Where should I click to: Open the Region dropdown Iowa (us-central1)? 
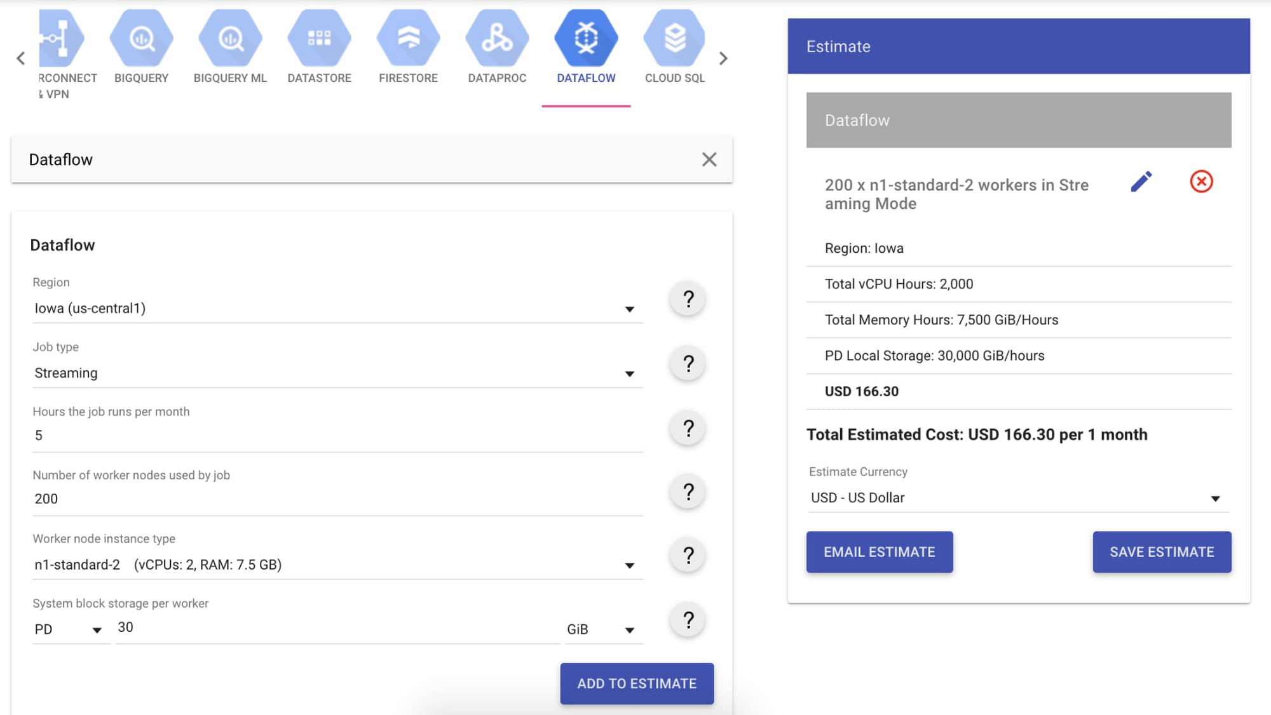click(x=337, y=309)
